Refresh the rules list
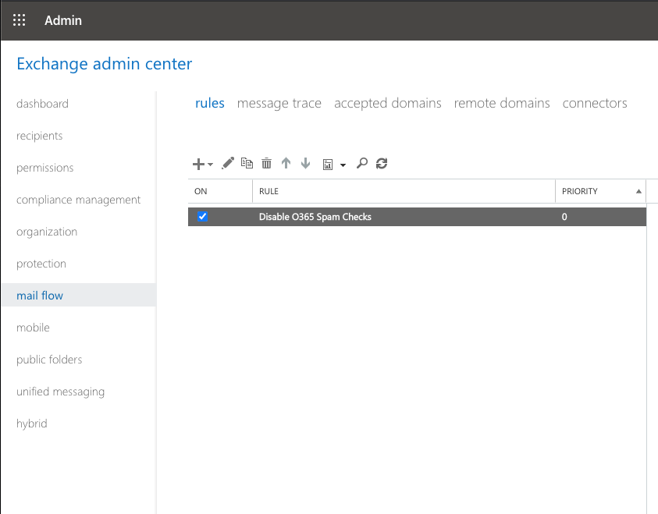 [x=382, y=163]
